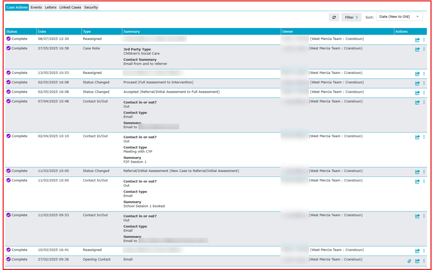Image resolution: width=432 pixels, height=270 pixels.
Task: Select the Accepted Referral/Initial Assessment status row
Action: (x=216, y=92)
